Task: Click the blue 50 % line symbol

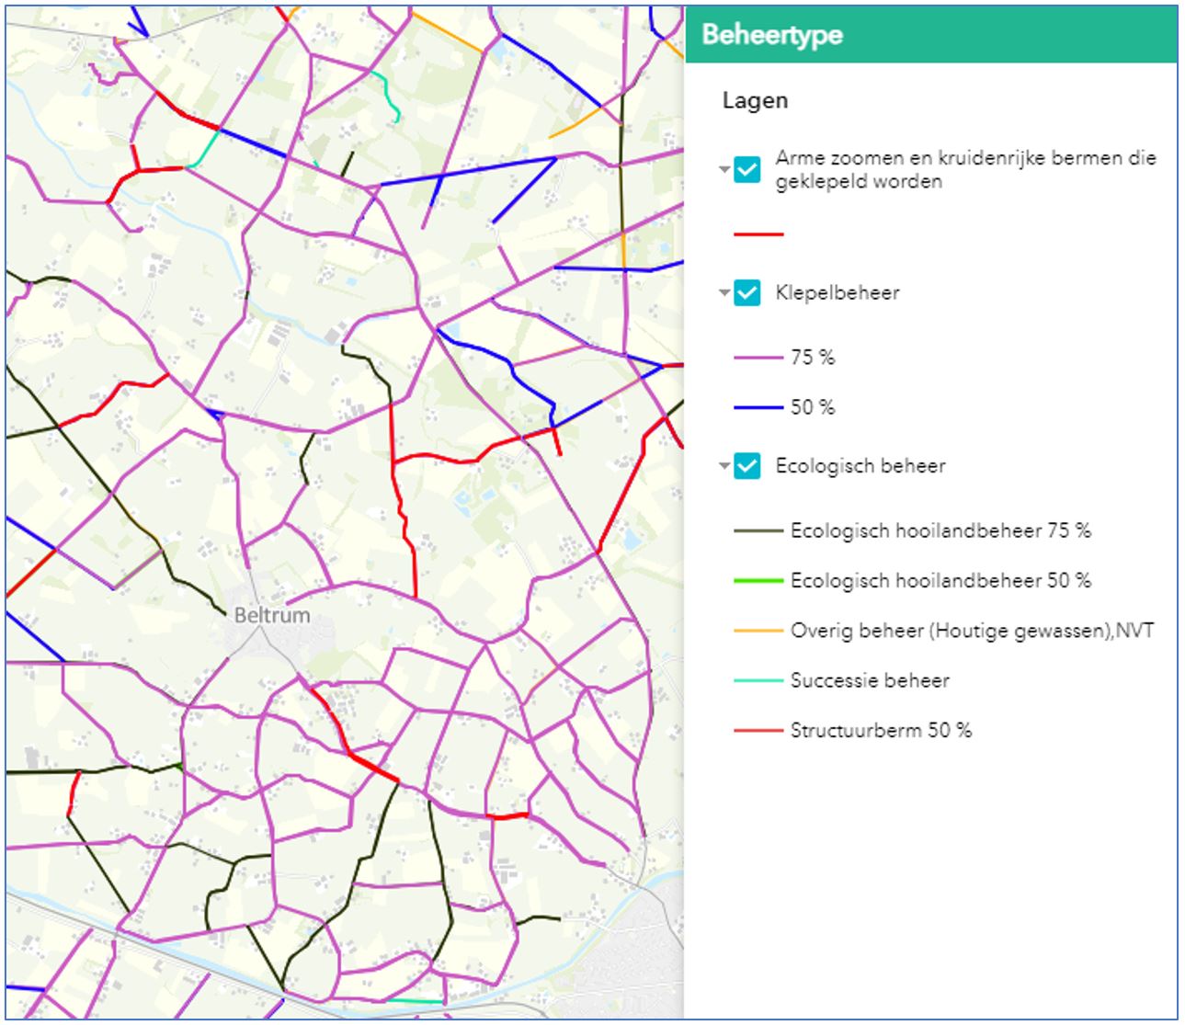Action: (758, 407)
